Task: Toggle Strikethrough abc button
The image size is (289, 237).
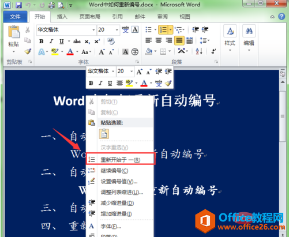Action: pos(77,42)
